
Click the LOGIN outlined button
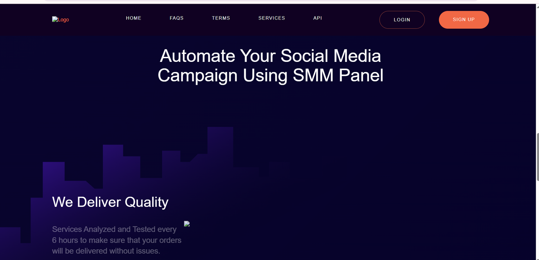[x=402, y=20]
